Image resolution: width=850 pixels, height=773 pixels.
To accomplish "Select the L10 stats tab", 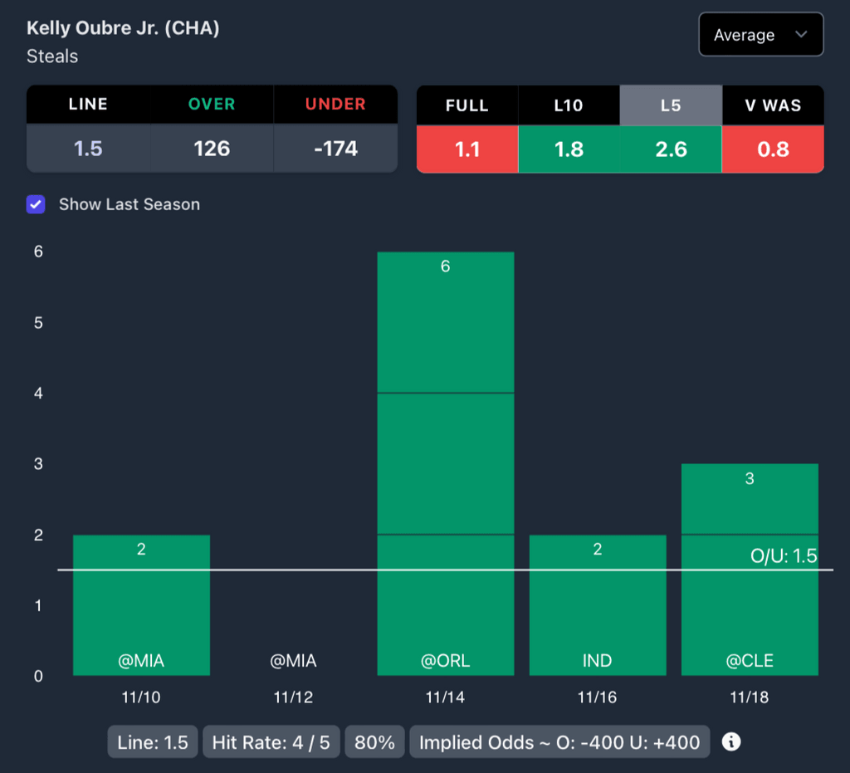I will tap(569, 105).
